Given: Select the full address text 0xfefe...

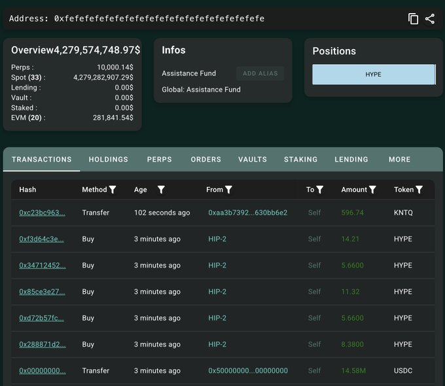Looking at the screenshot, I should [160, 19].
